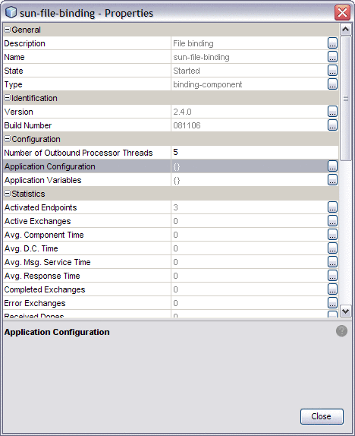This screenshot has width=355, height=436.
Task: Select the Activated Endpoints label
Action: pyautogui.click(x=40, y=207)
